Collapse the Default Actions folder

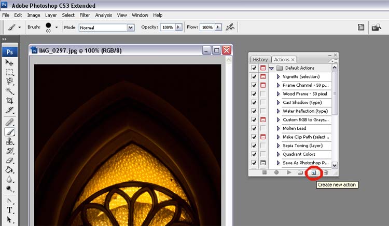pos(271,68)
